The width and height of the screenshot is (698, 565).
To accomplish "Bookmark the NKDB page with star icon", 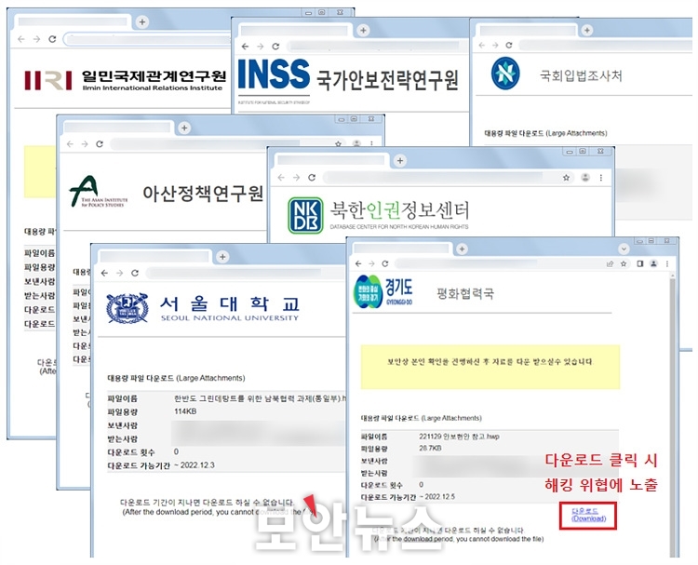I will 566,177.
